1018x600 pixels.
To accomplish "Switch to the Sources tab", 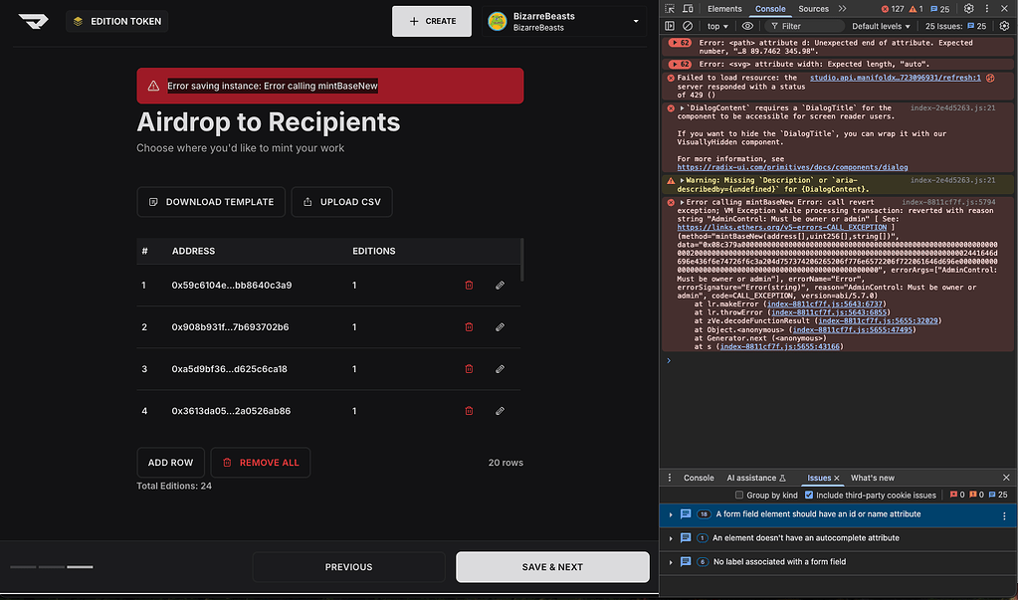I will 813,8.
